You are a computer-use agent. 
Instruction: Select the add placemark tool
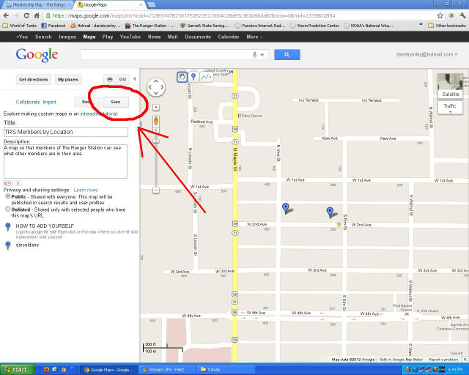193,77
